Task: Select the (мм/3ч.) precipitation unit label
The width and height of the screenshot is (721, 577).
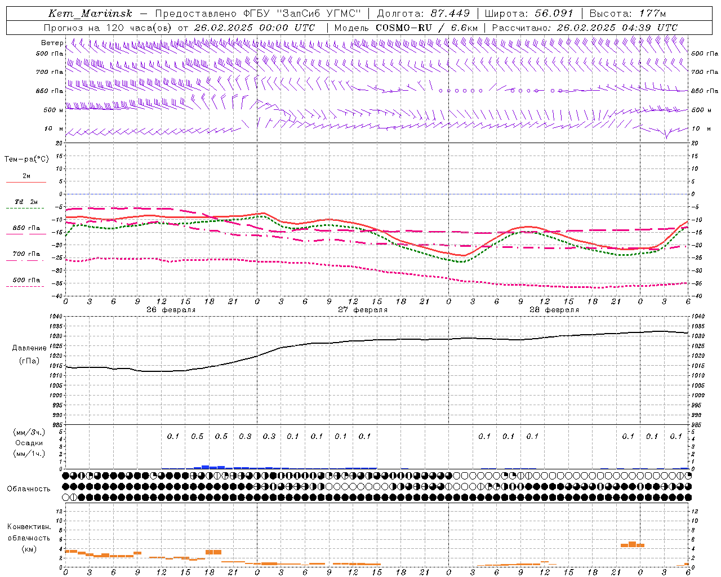Action: [x=29, y=433]
